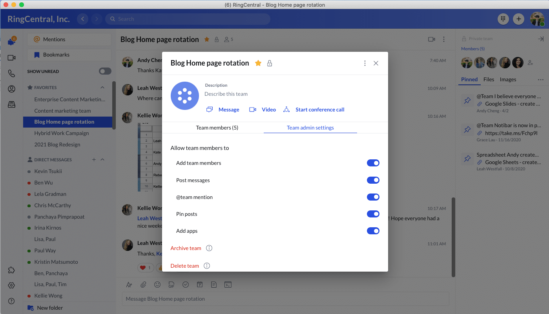This screenshot has width=549, height=314.
Task: Click the Delete team info icon
Action: (x=207, y=266)
